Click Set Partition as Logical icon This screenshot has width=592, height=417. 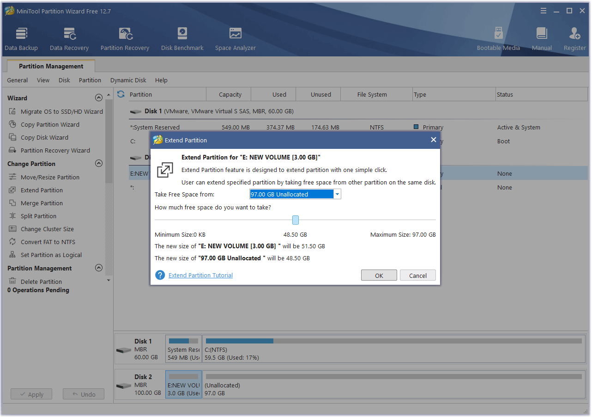[12, 255]
